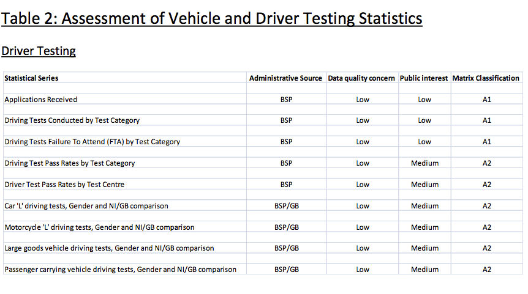Click Medium public interest for Test Centre row

[424, 185]
